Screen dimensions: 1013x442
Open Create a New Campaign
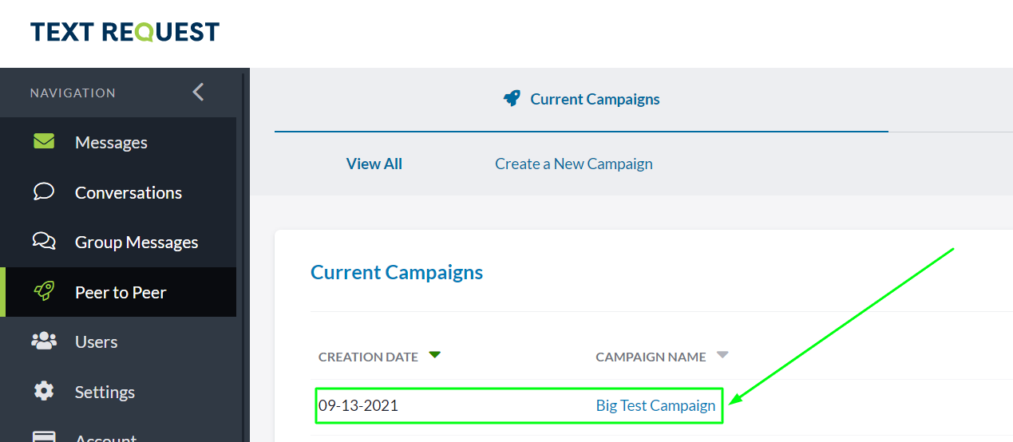(573, 164)
